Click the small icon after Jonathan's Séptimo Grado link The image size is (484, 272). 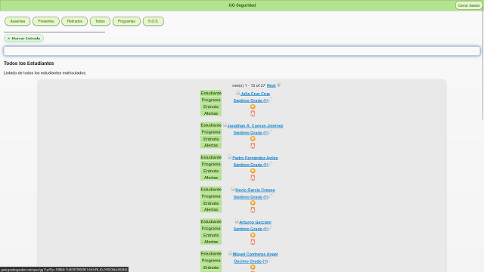271,131
